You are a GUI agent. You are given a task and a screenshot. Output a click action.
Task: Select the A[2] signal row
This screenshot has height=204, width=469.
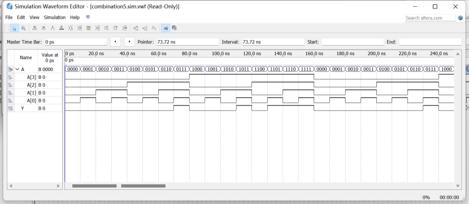click(34, 85)
